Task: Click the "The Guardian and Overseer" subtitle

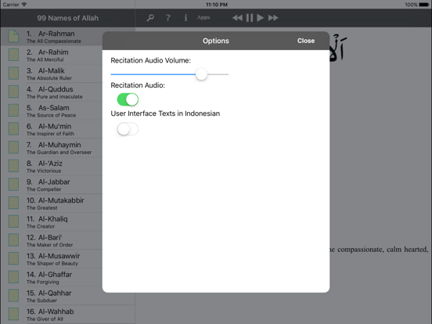Action: pos(59,153)
